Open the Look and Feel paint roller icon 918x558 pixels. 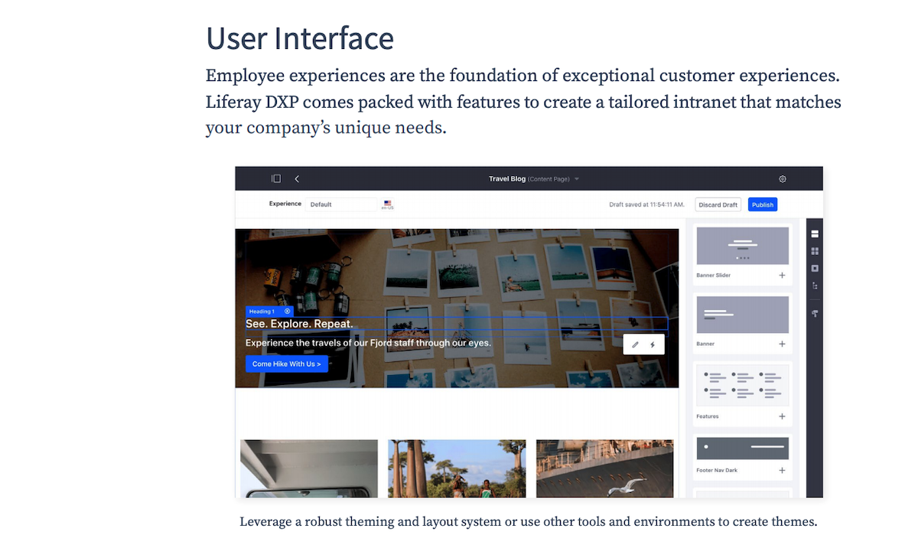click(x=815, y=313)
